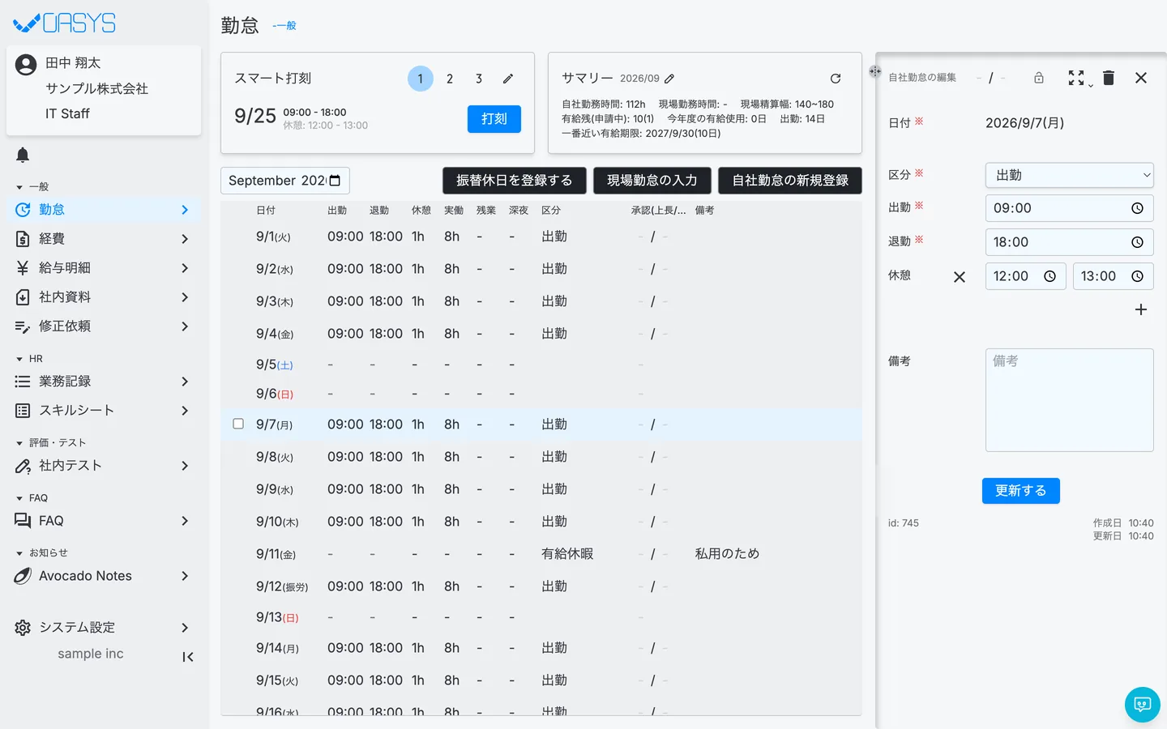Open the notifications bell

click(23, 155)
